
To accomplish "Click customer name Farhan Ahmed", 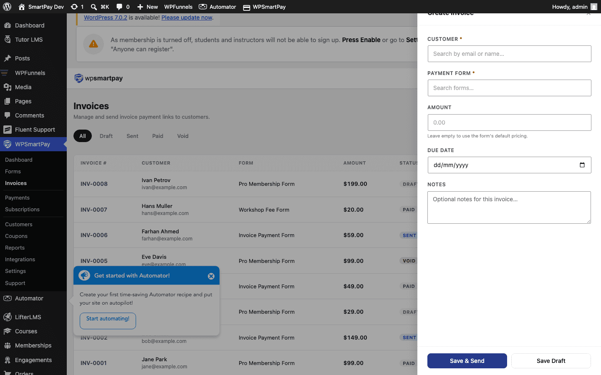I will [x=160, y=231].
